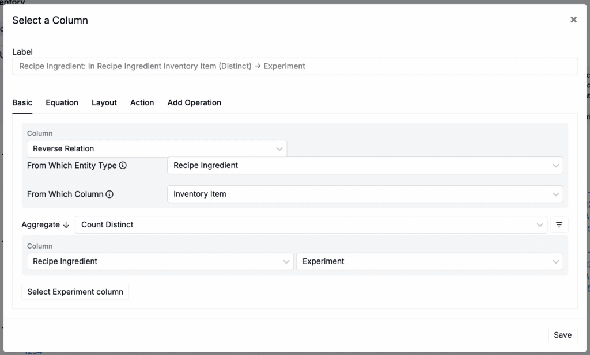Save the column configuration

tap(562, 335)
